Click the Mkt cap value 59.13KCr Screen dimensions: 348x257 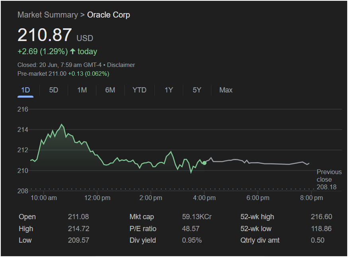coord(197,217)
